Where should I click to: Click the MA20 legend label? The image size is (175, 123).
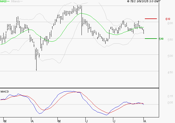tap(3, 1)
